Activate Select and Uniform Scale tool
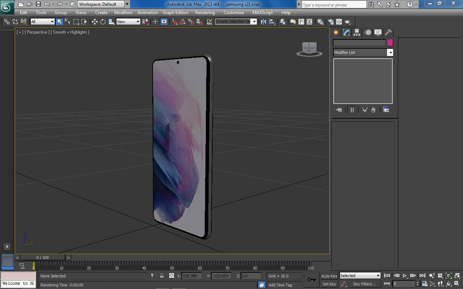Image resolution: width=463 pixels, height=289 pixels. pyautogui.click(x=111, y=22)
